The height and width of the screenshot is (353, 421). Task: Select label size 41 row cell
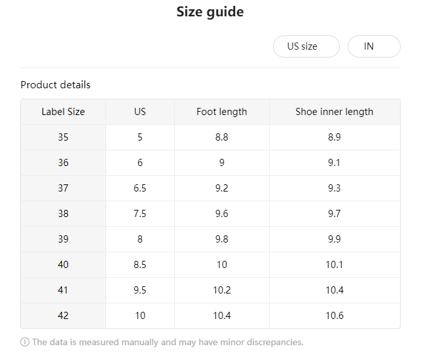point(63,290)
